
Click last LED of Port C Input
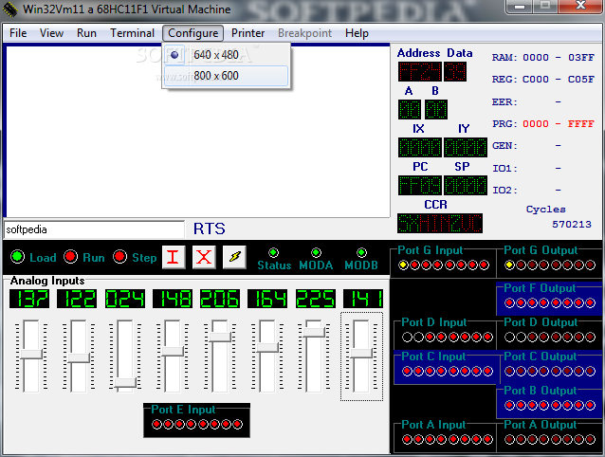click(487, 372)
